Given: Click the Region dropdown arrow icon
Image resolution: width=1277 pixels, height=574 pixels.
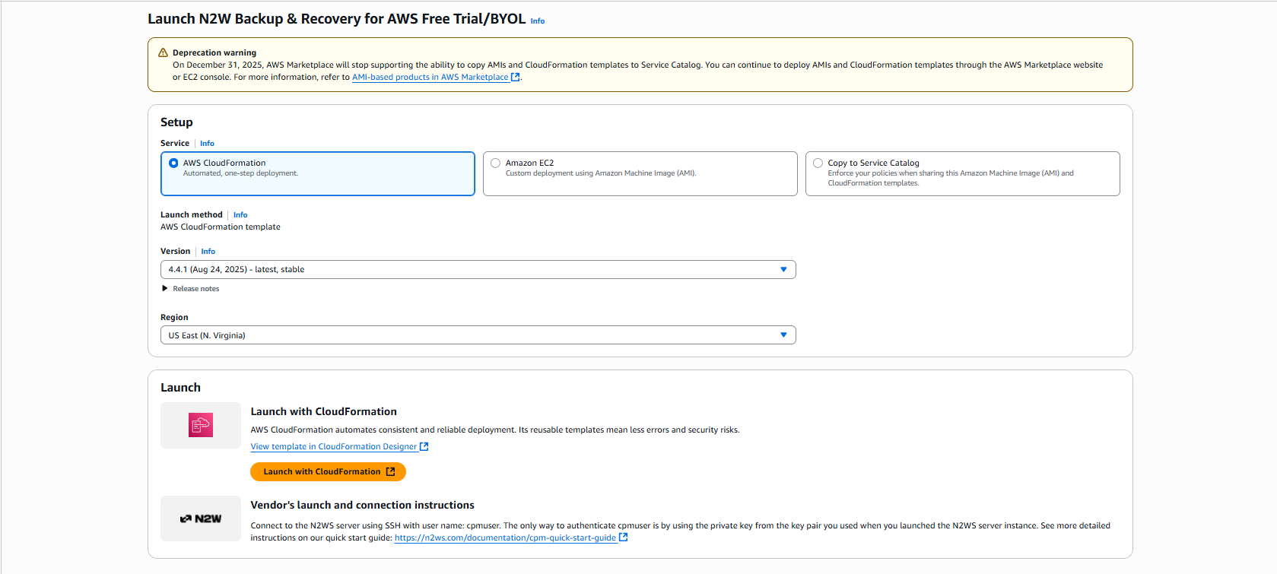Looking at the screenshot, I should click(x=783, y=335).
